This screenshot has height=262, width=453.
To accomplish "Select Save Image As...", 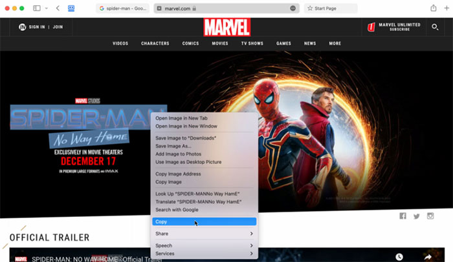I will pyautogui.click(x=204, y=146).
